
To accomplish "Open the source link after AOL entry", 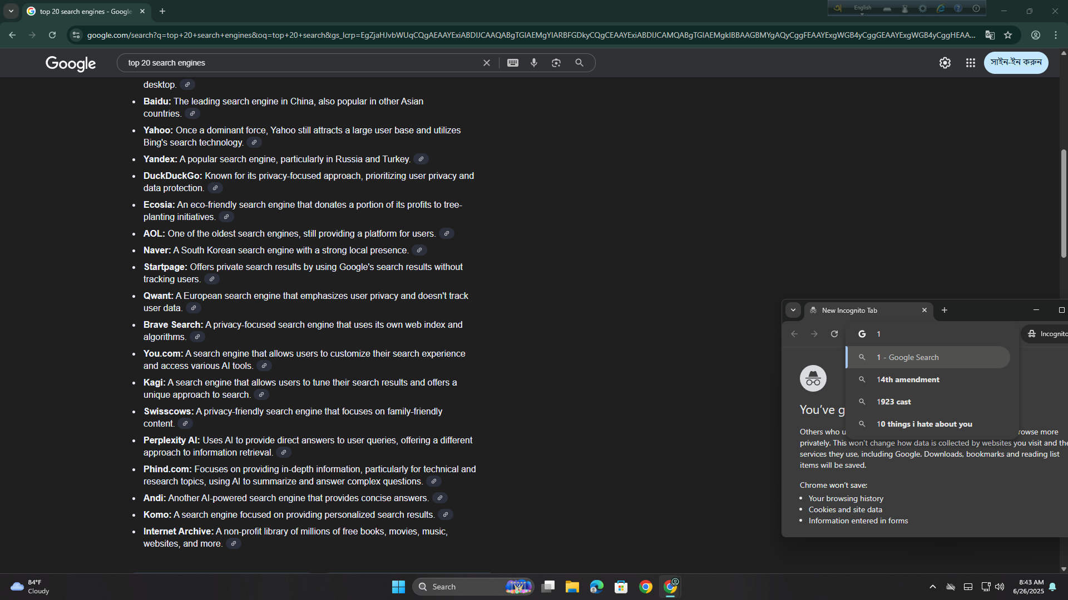I will (x=447, y=233).
